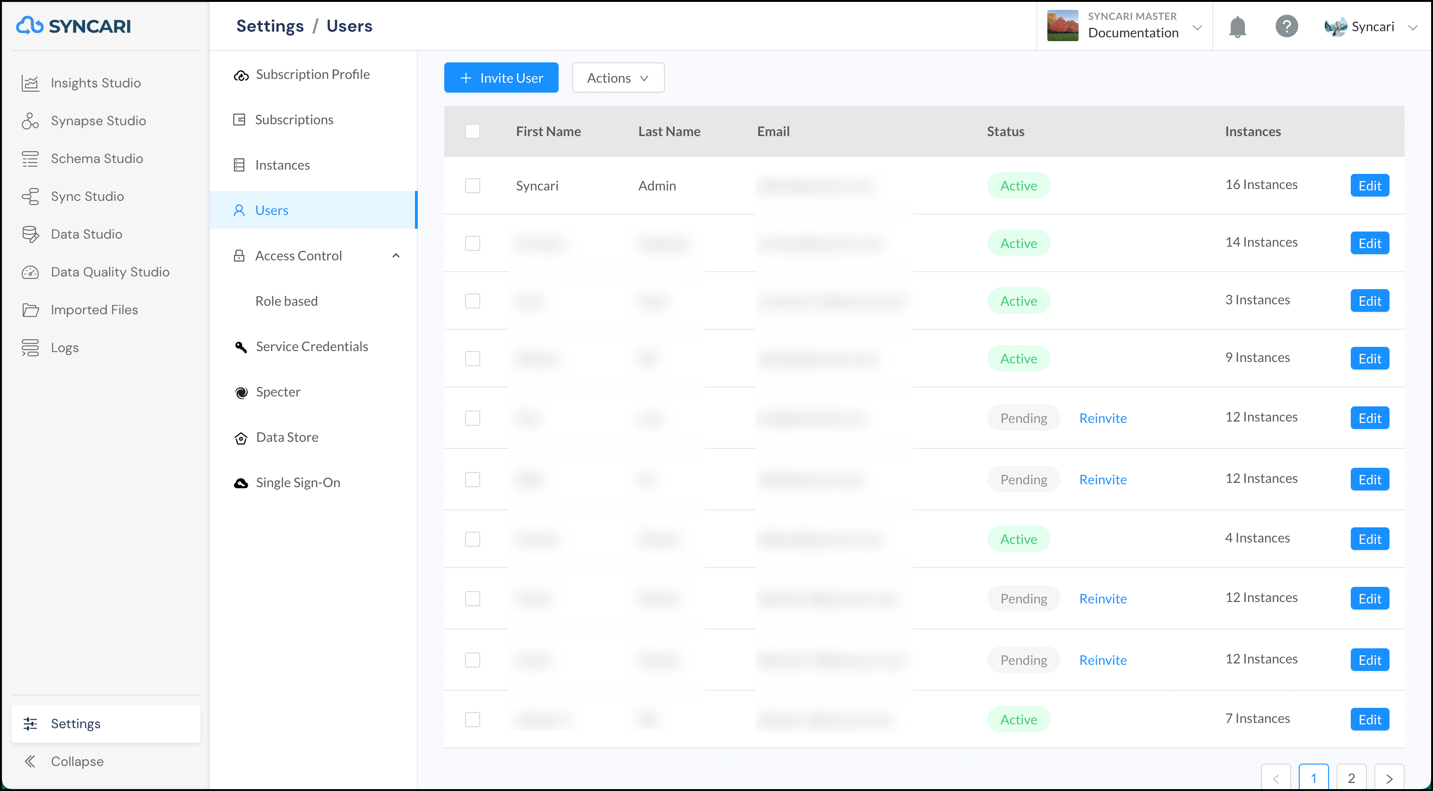Edit the user with 14 Instances
1433x791 pixels.
[x=1370, y=243]
